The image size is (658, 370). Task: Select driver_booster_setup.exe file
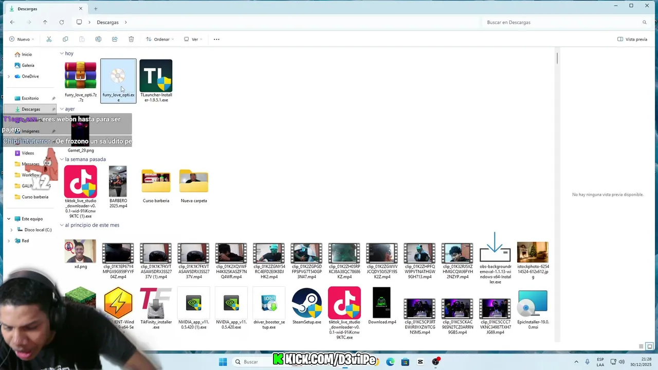pos(269,309)
